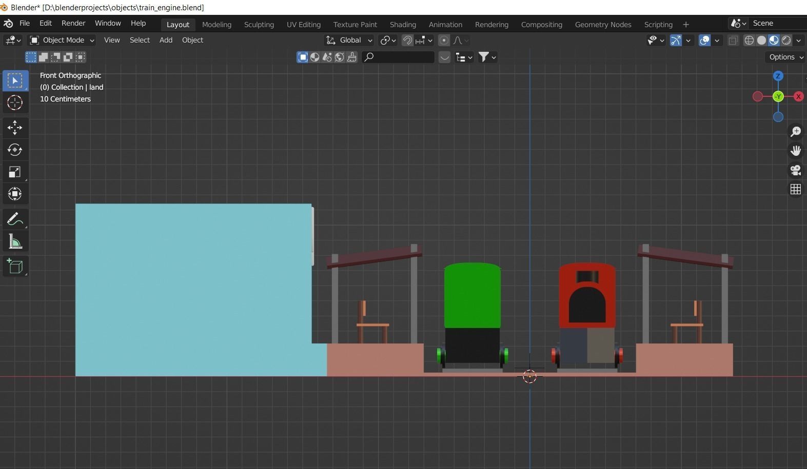807x469 pixels.
Task: Select the Select Box tool
Action: click(15, 81)
